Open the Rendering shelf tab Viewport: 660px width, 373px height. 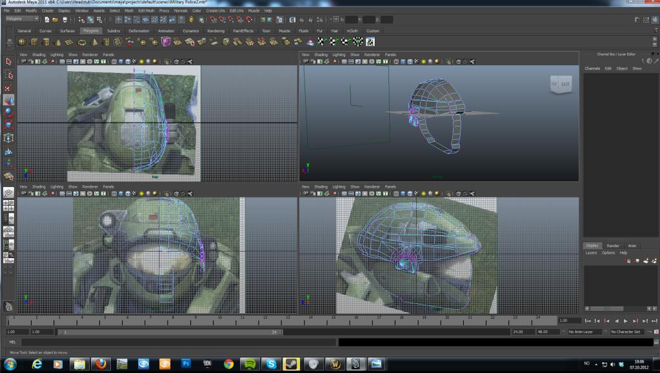216,31
